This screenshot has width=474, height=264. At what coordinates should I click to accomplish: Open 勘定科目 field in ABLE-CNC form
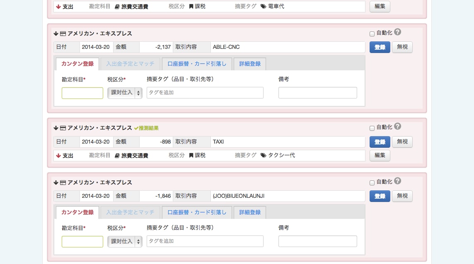[x=82, y=93]
